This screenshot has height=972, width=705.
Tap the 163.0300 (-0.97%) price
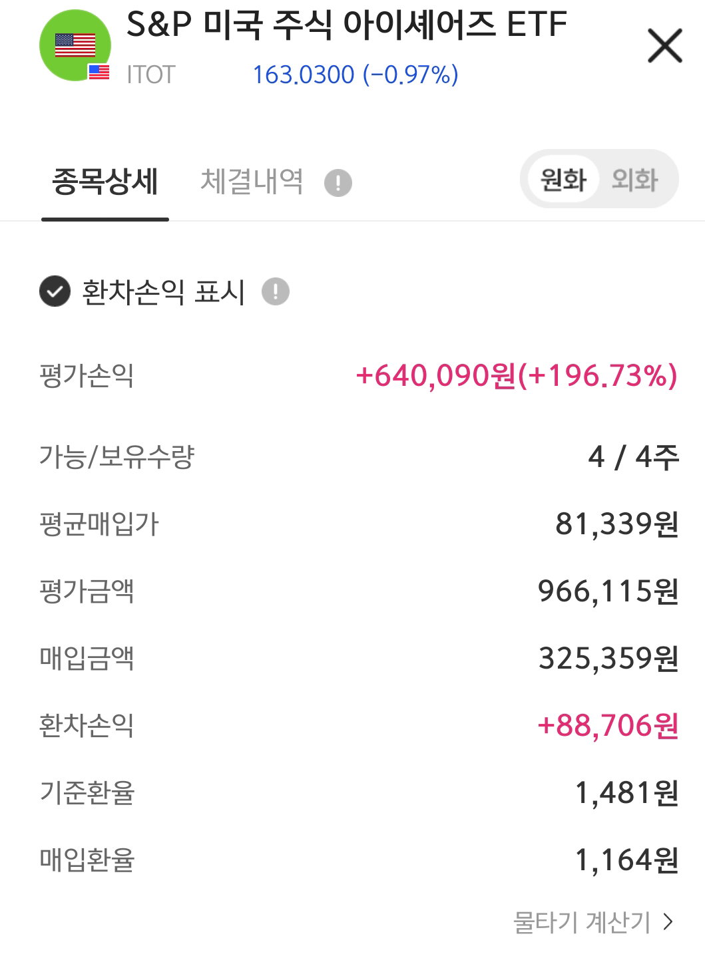[x=355, y=75]
